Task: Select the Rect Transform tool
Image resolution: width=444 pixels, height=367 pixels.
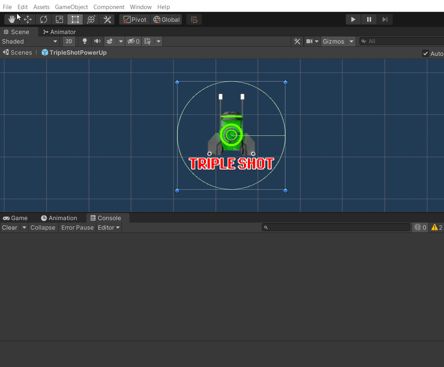Action: [75, 19]
